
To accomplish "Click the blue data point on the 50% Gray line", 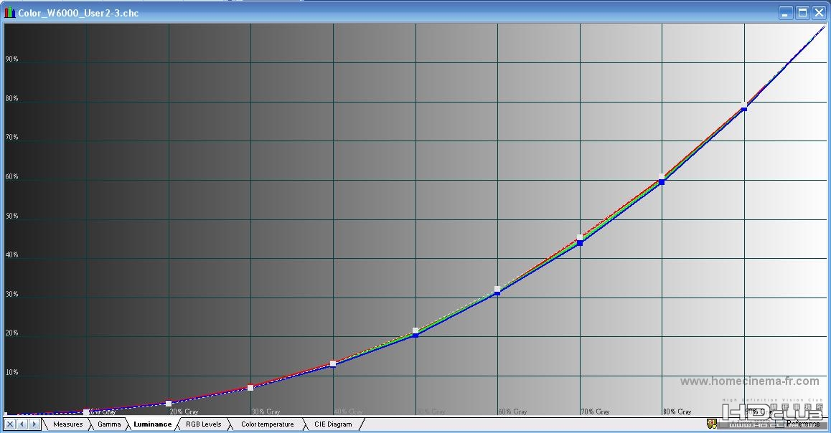I will (415, 335).
